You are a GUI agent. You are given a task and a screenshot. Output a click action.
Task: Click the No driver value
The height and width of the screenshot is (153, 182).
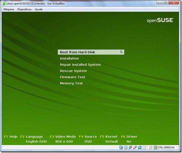129,142
